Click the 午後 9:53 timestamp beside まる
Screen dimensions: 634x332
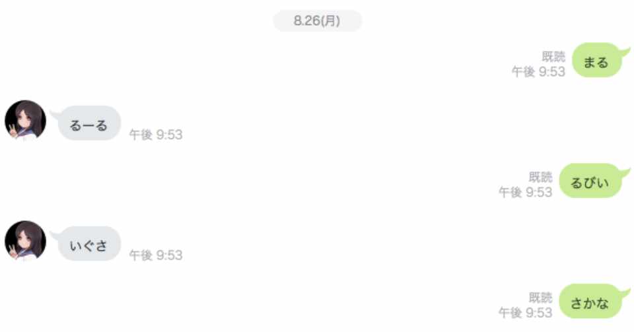tap(538, 71)
